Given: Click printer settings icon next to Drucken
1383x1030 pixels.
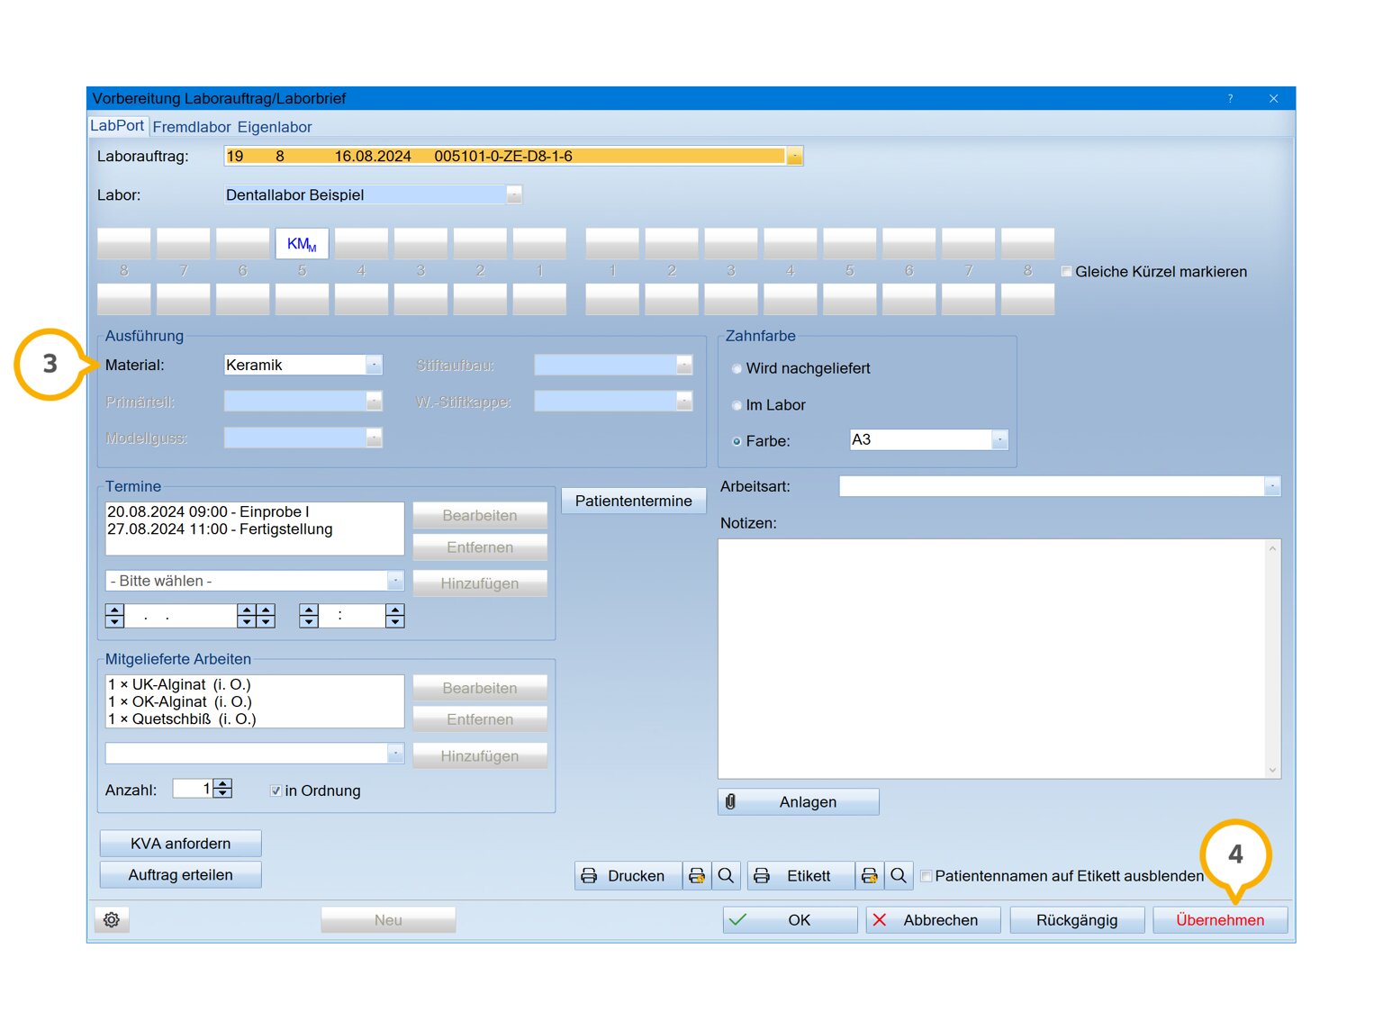Looking at the screenshot, I should (x=696, y=875).
